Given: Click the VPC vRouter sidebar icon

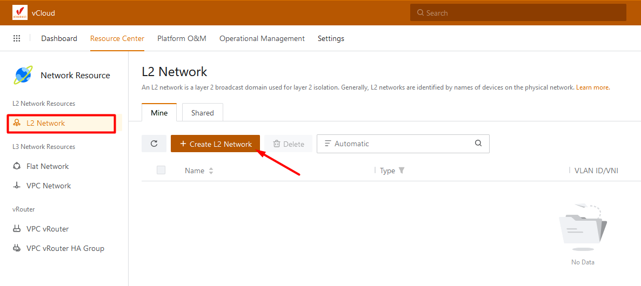Looking at the screenshot, I should pyautogui.click(x=16, y=229).
